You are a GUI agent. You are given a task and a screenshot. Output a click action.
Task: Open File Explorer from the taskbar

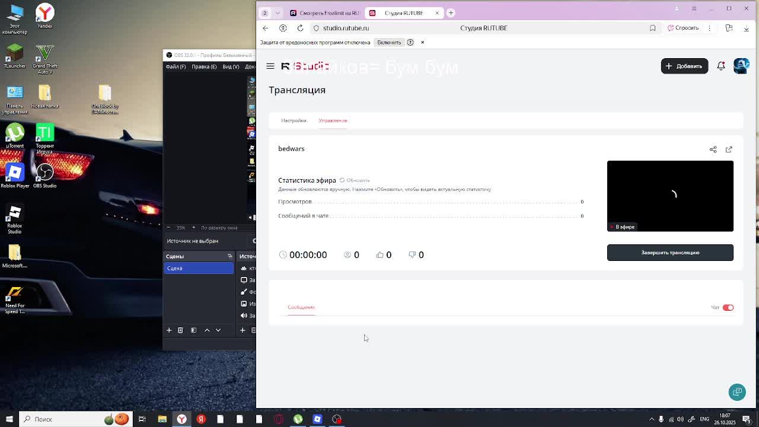pos(162,419)
